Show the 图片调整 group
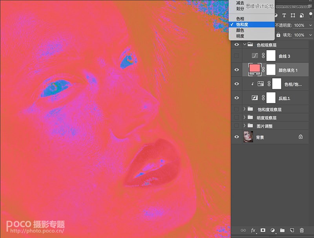Viewport: 314px width, 238px height. [237, 126]
